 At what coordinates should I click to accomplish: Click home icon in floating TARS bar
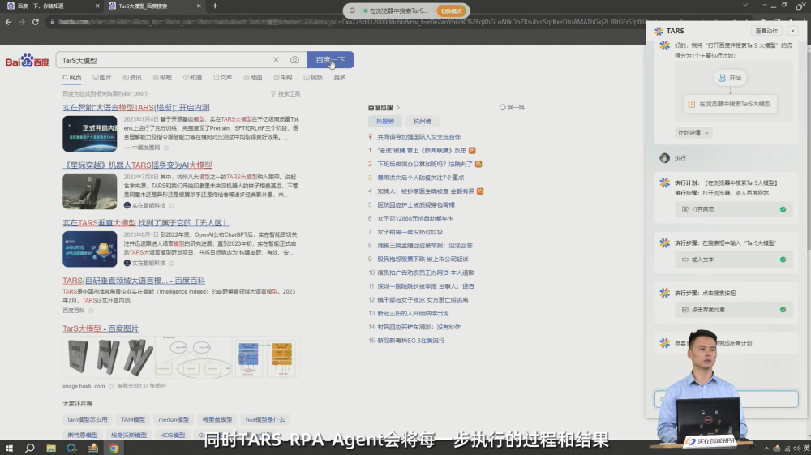point(352,11)
